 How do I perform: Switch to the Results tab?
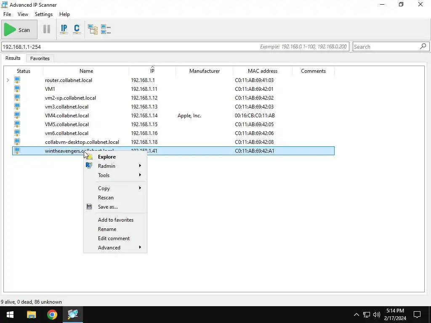pos(13,58)
